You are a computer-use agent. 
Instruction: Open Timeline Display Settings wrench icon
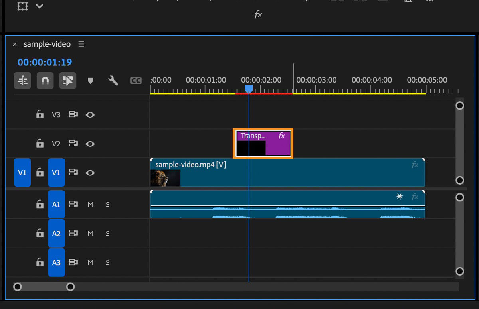coord(113,81)
